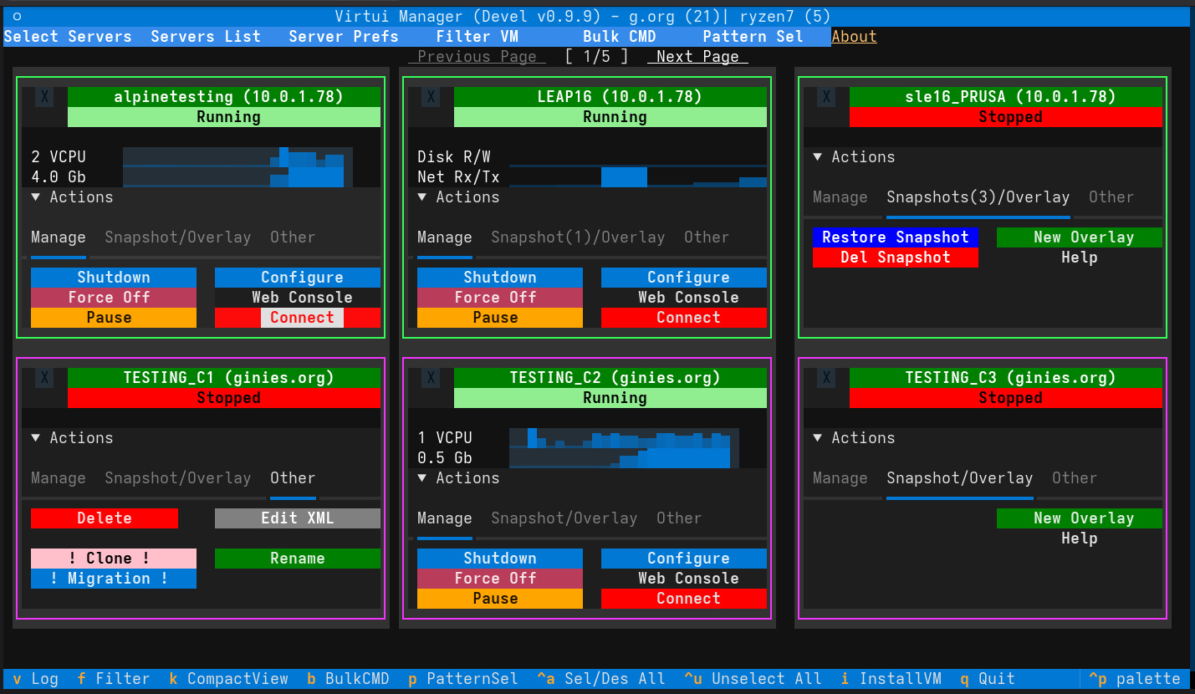The image size is (1195, 694).
Task: Delete the TESTING_C1 VM
Action: pos(104,518)
